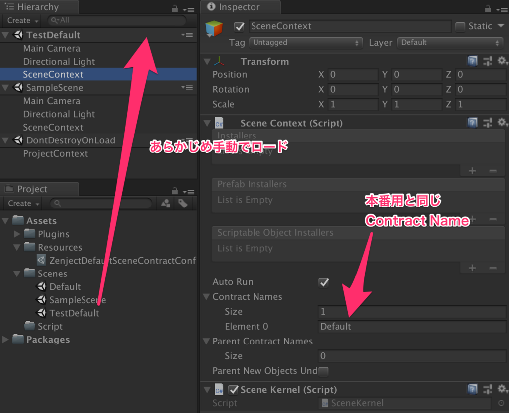Click the SceneContext GameObject cube icon
The height and width of the screenshot is (413, 509).
214,28
